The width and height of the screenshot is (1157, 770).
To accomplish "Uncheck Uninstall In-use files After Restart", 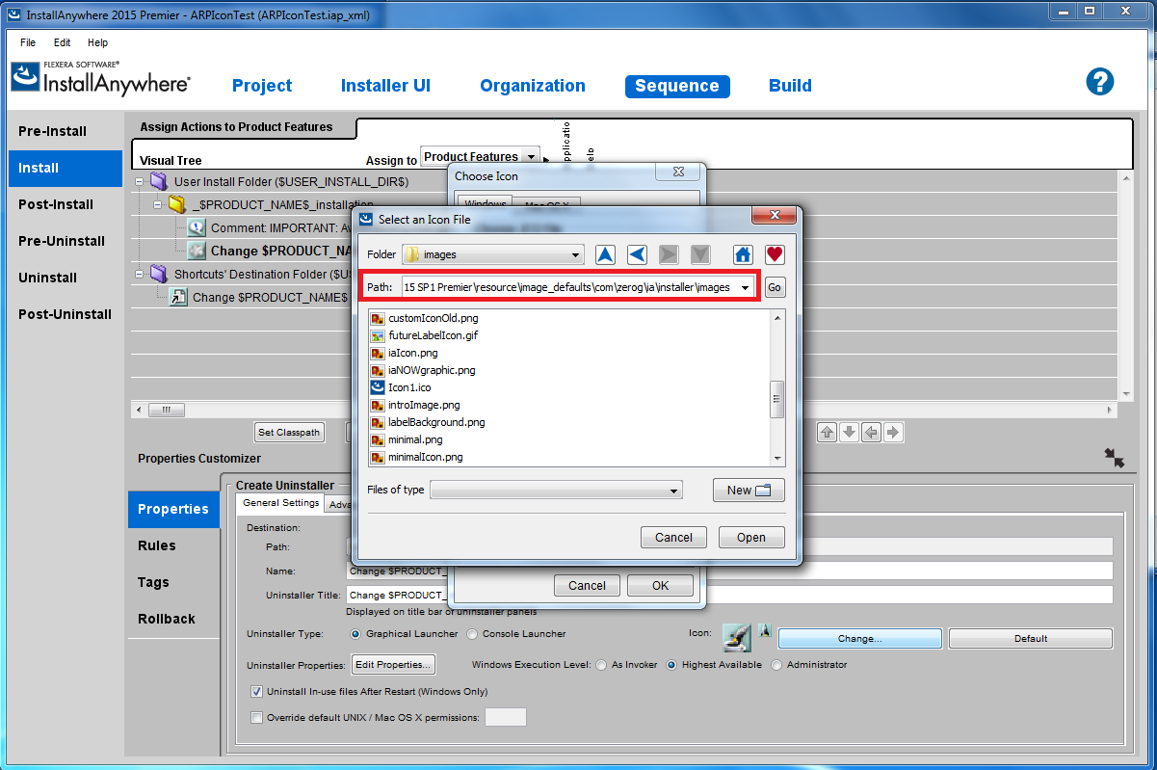I will [x=257, y=691].
